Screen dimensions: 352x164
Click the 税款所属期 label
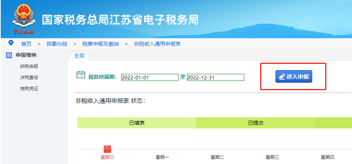103,77
